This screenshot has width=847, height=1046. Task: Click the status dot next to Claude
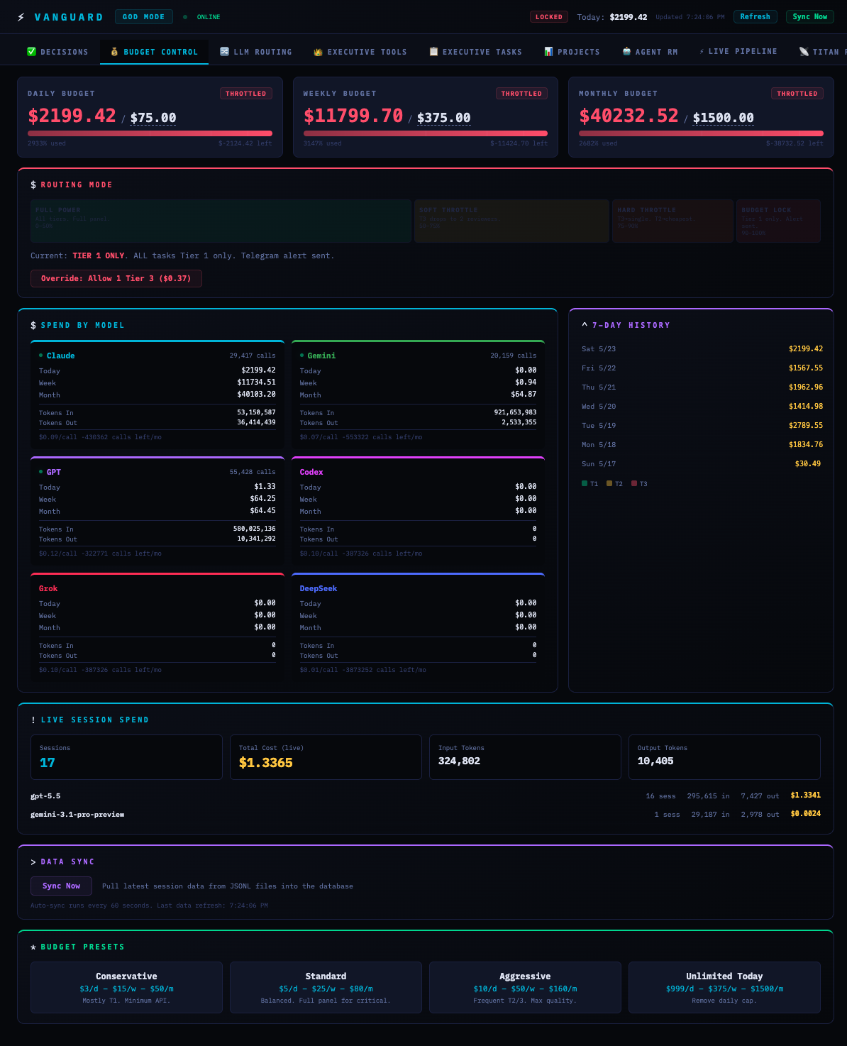click(41, 356)
